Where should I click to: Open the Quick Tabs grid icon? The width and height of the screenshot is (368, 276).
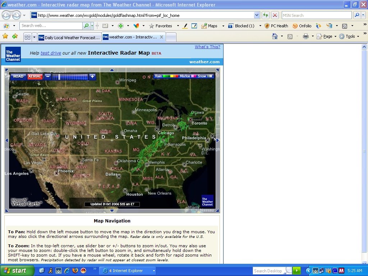coord(27,37)
